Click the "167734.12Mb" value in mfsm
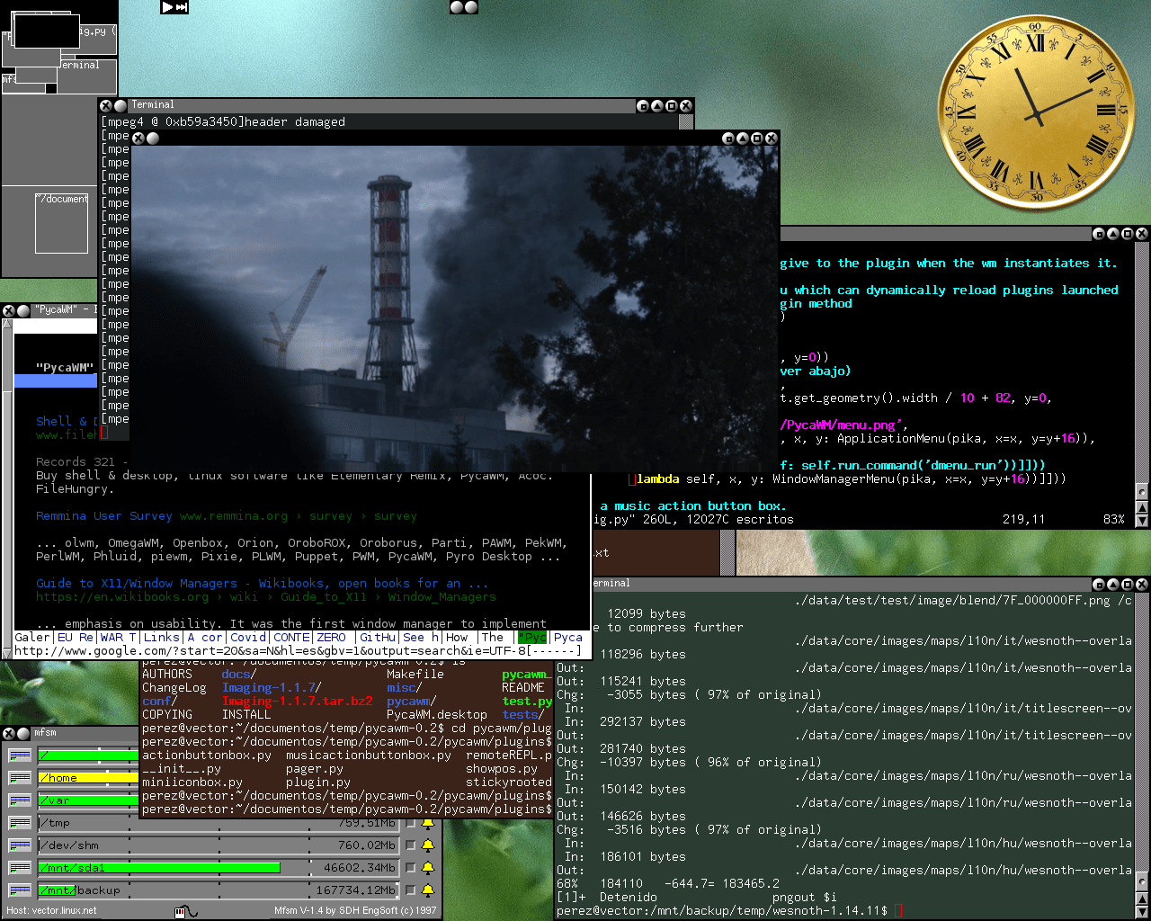Viewport: 1151px width, 921px height. point(356,890)
